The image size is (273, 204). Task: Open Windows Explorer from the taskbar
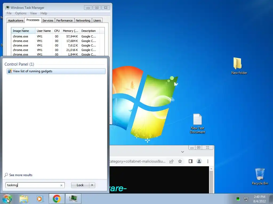click(x=24, y=199)
